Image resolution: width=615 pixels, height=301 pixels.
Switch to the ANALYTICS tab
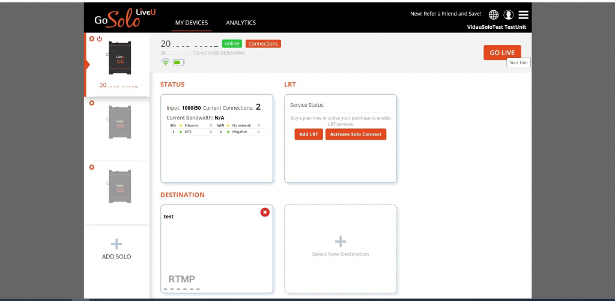point(241,23)
